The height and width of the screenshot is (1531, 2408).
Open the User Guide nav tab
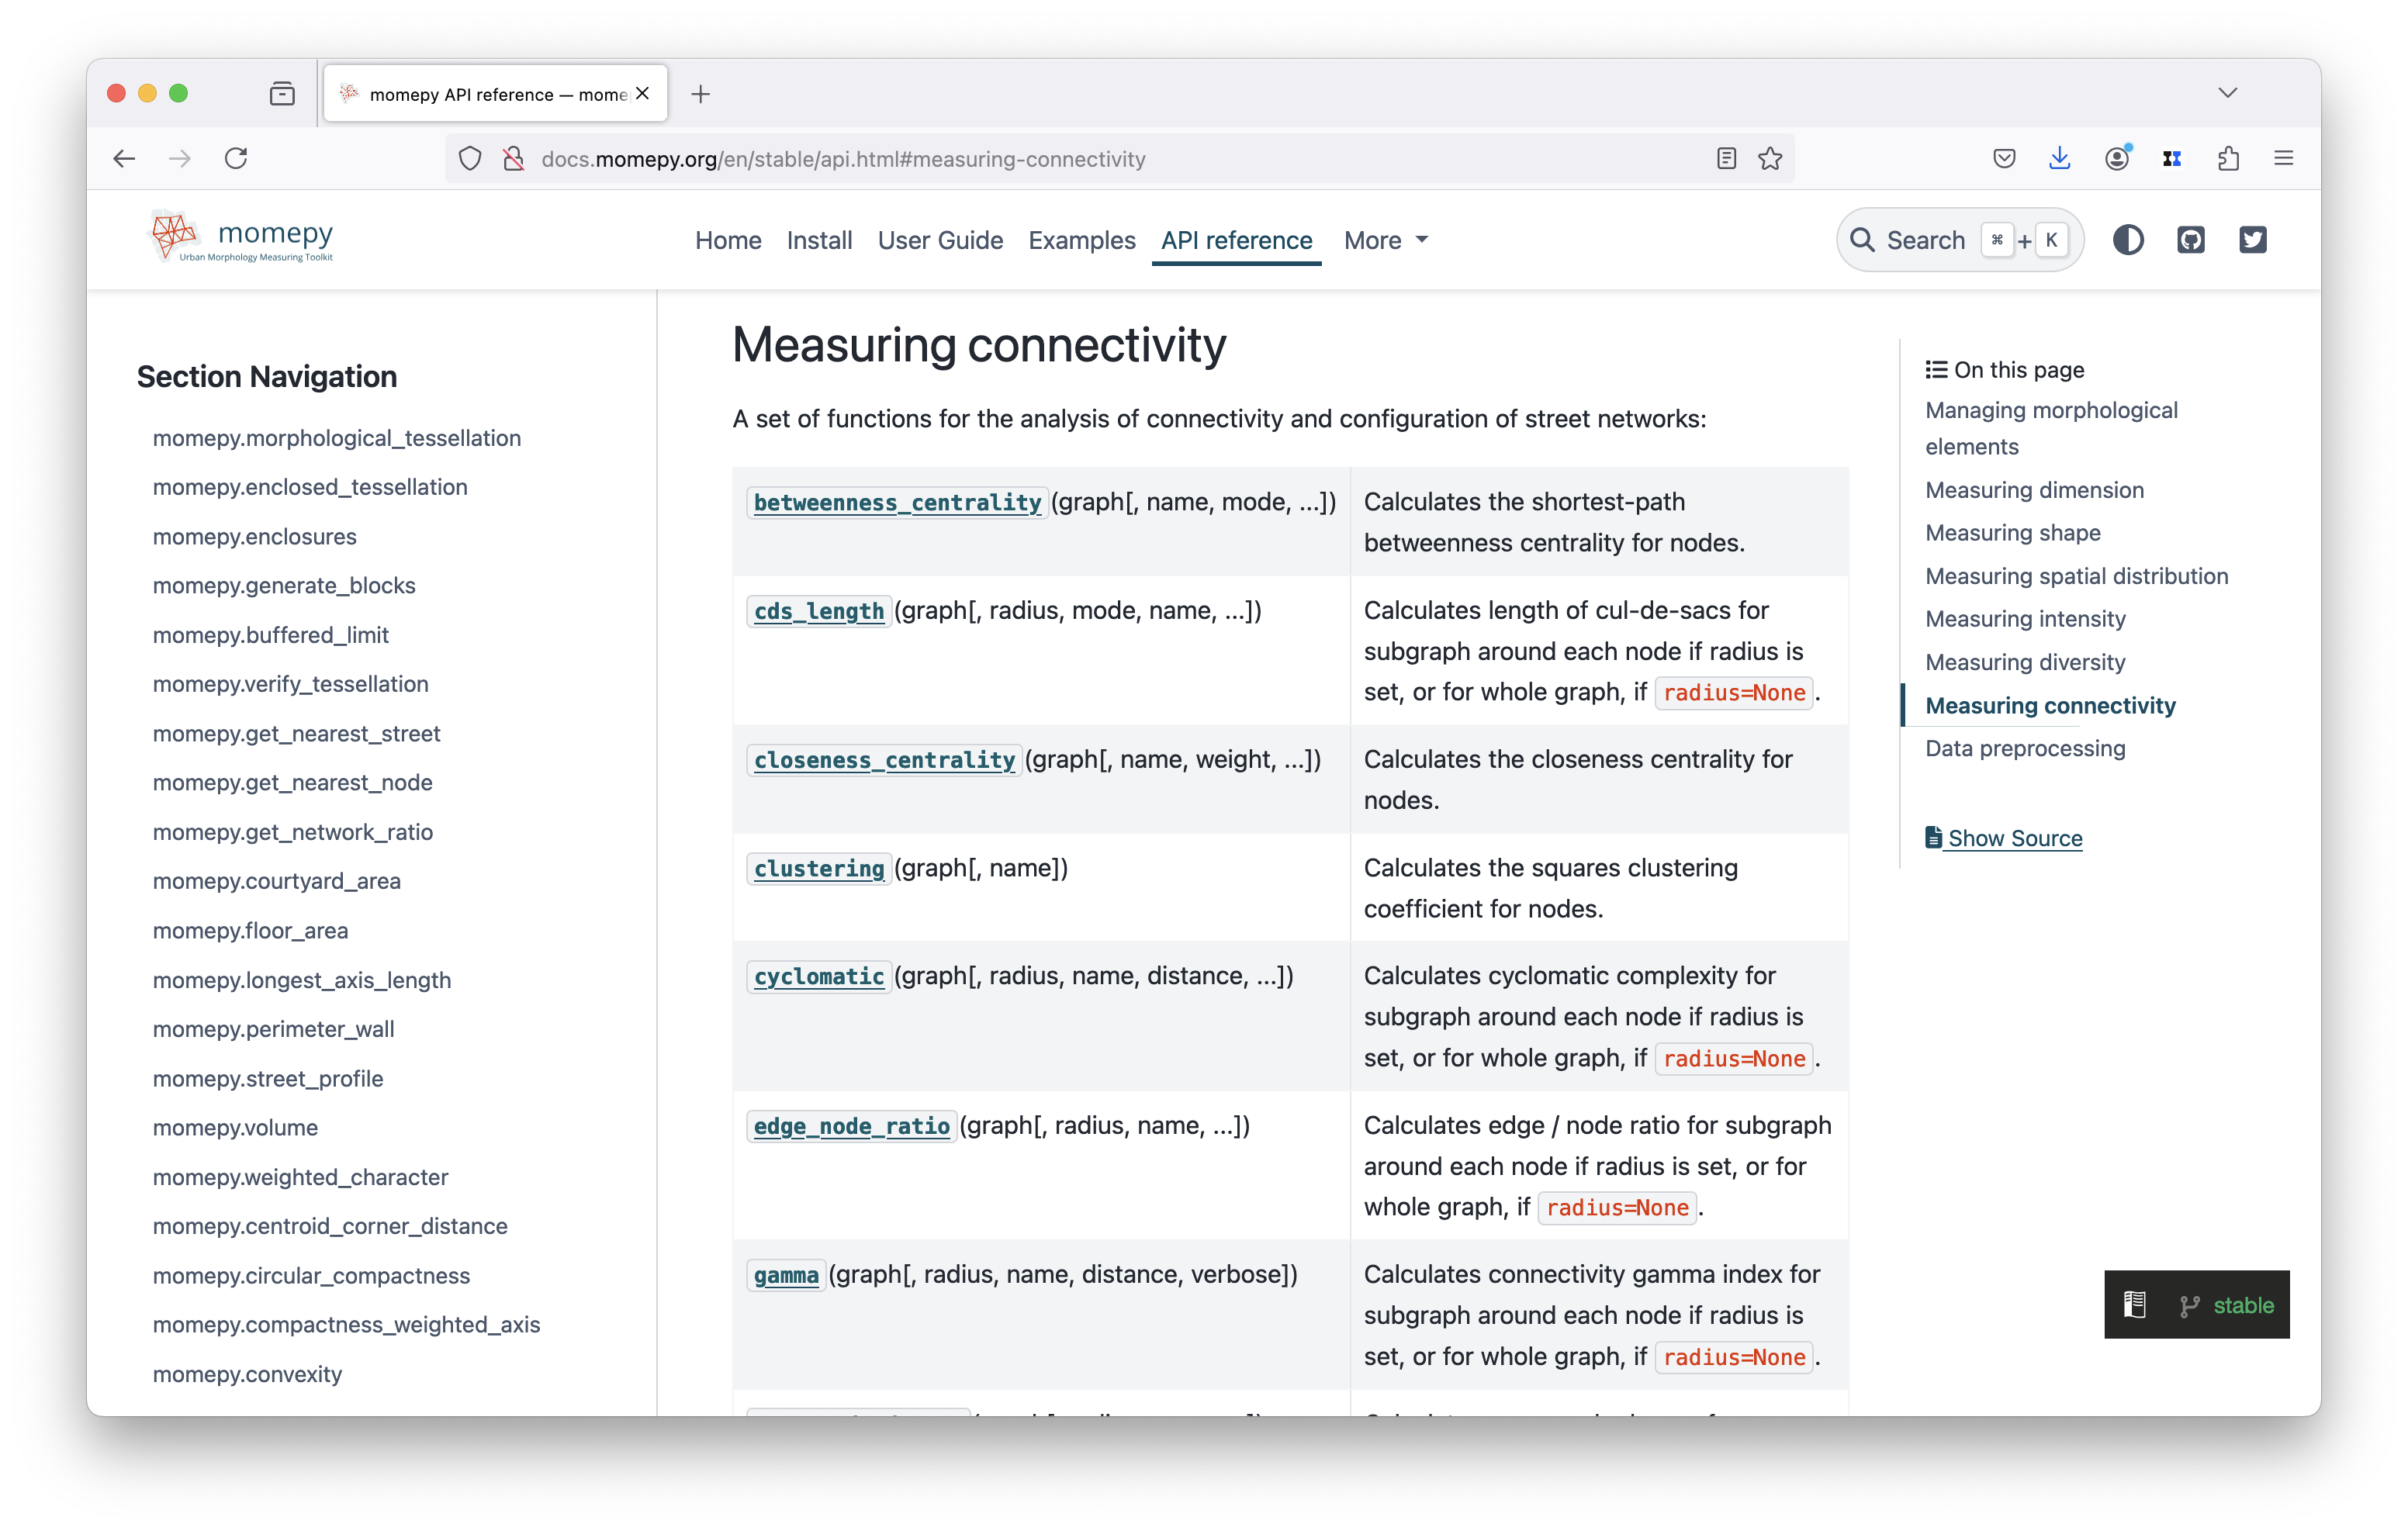[940, 241]
